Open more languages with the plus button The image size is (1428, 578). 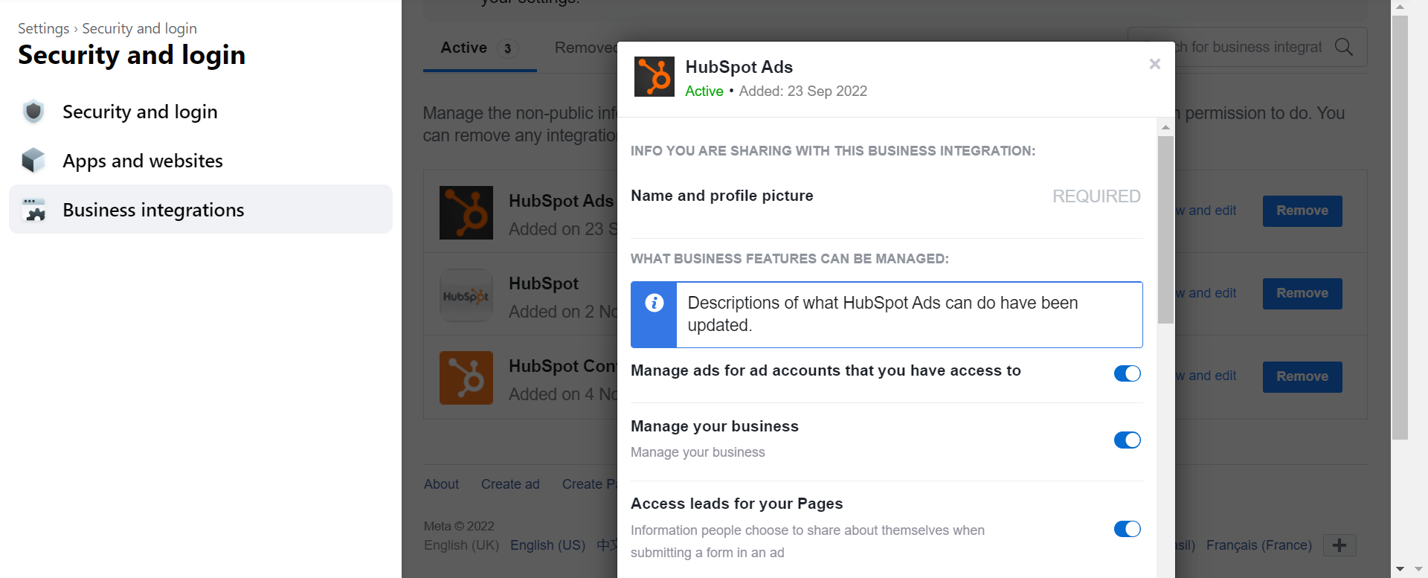pos(1339,545)
